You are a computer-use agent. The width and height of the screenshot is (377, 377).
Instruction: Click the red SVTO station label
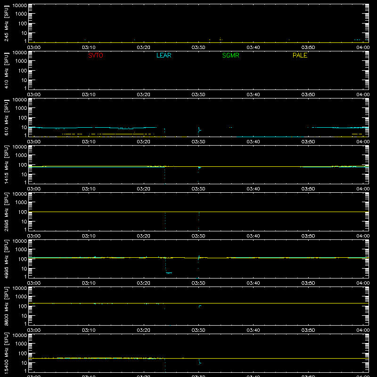pyautogui.click(x=96, y=55)
